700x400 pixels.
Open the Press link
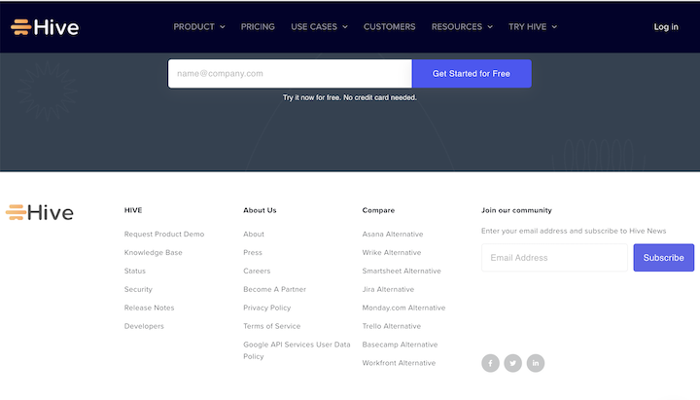[253, 252]
